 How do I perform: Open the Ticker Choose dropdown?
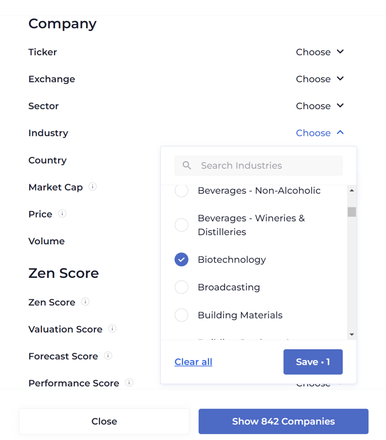(320, 52)
